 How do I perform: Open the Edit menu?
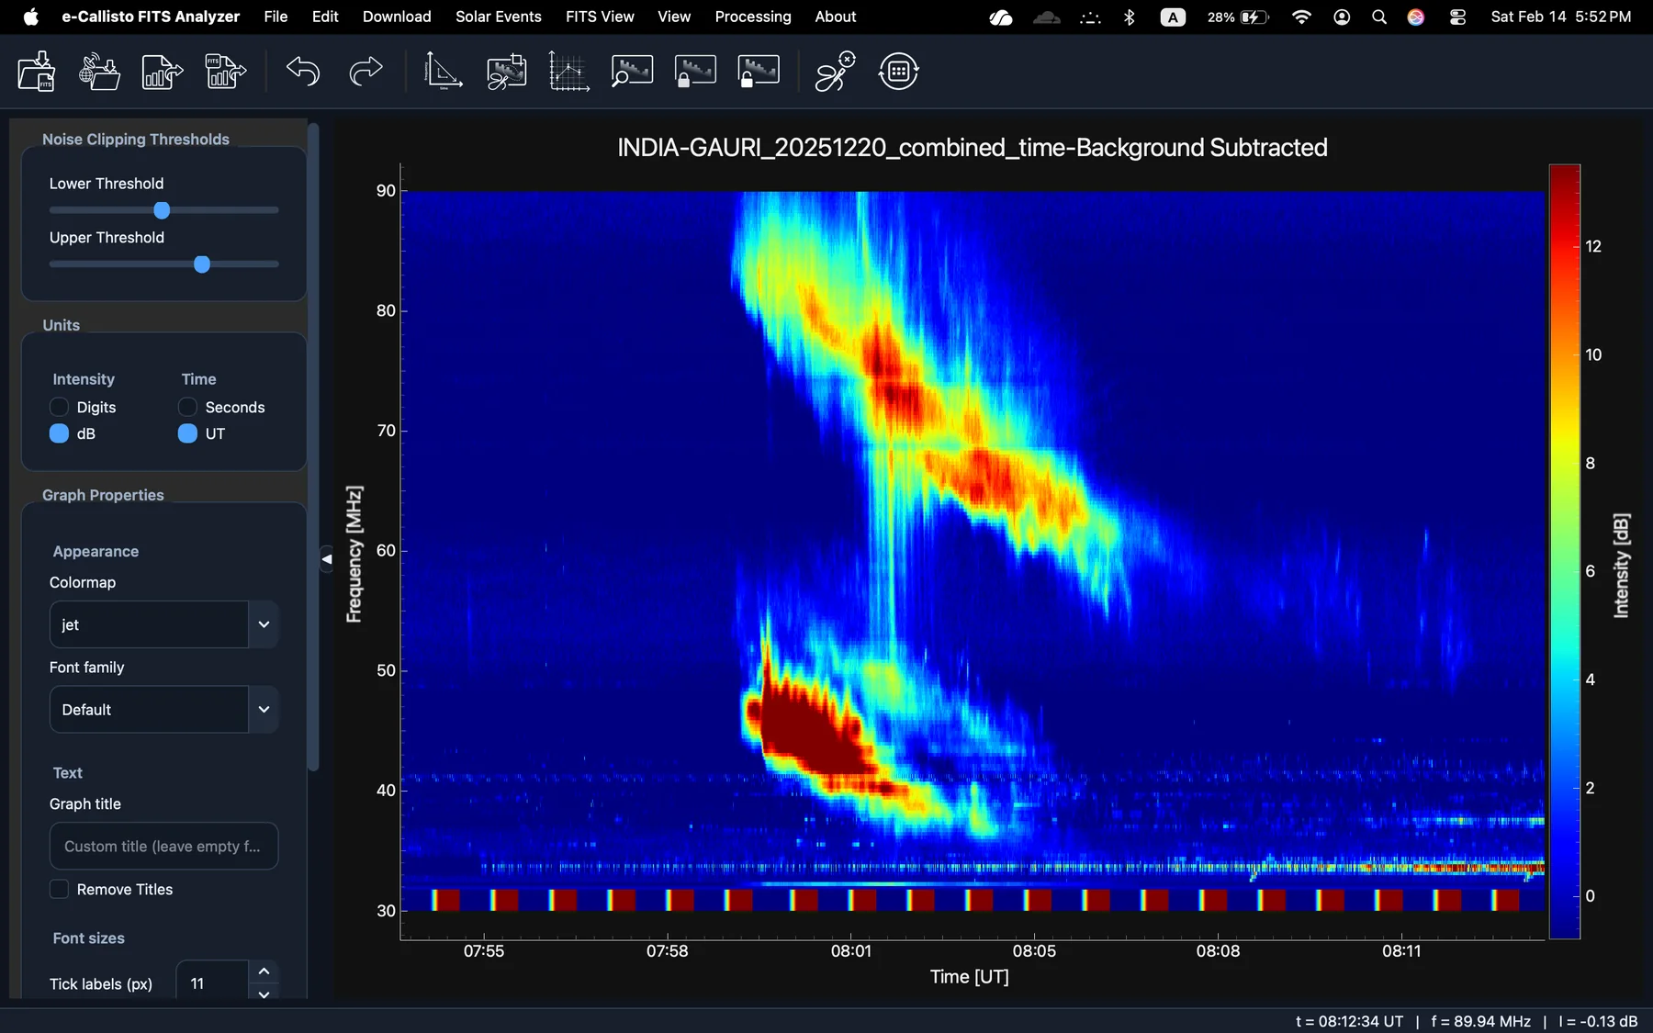tap(325, 17)
